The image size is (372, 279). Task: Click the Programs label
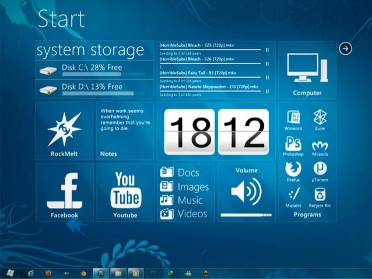tap(307, 214)
